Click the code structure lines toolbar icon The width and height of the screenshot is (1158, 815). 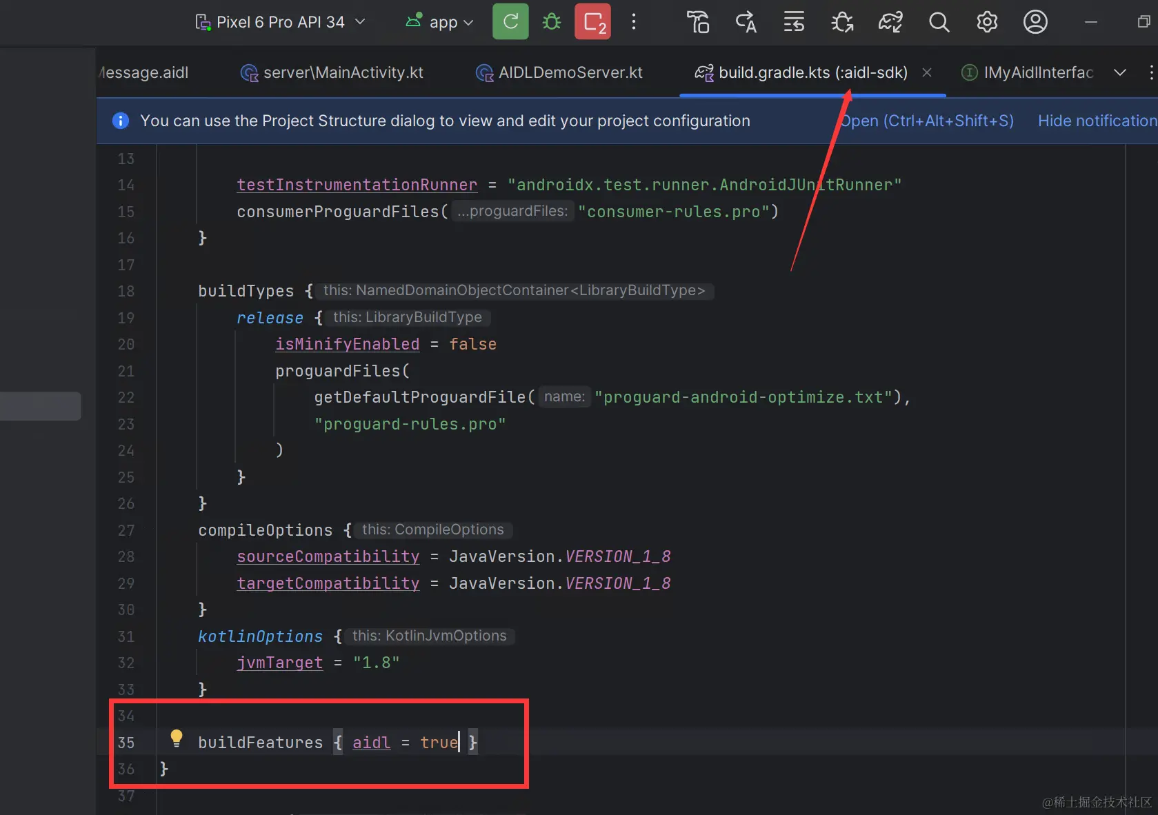coord(794,22)
